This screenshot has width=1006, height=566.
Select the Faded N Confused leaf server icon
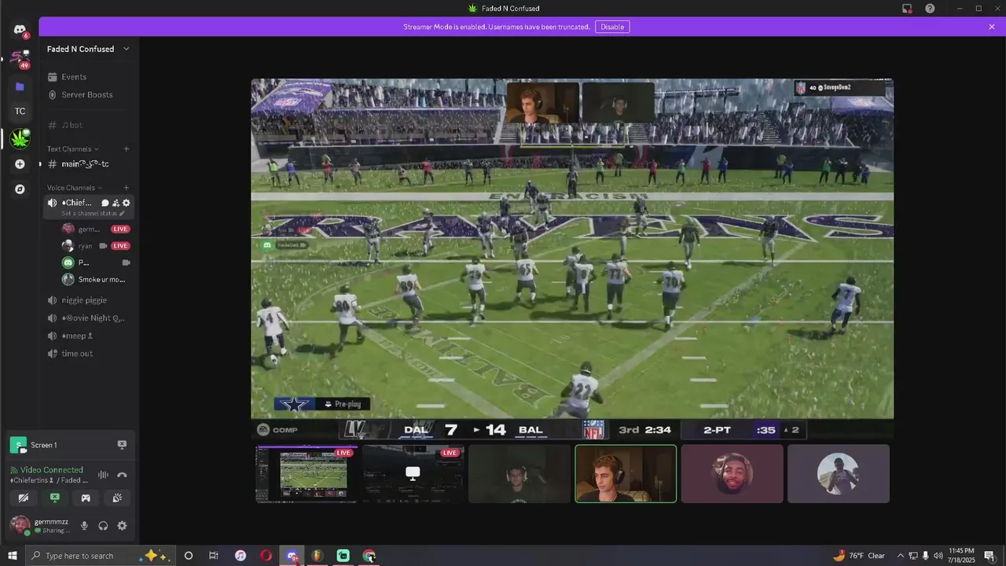click(x=20, y=138)
